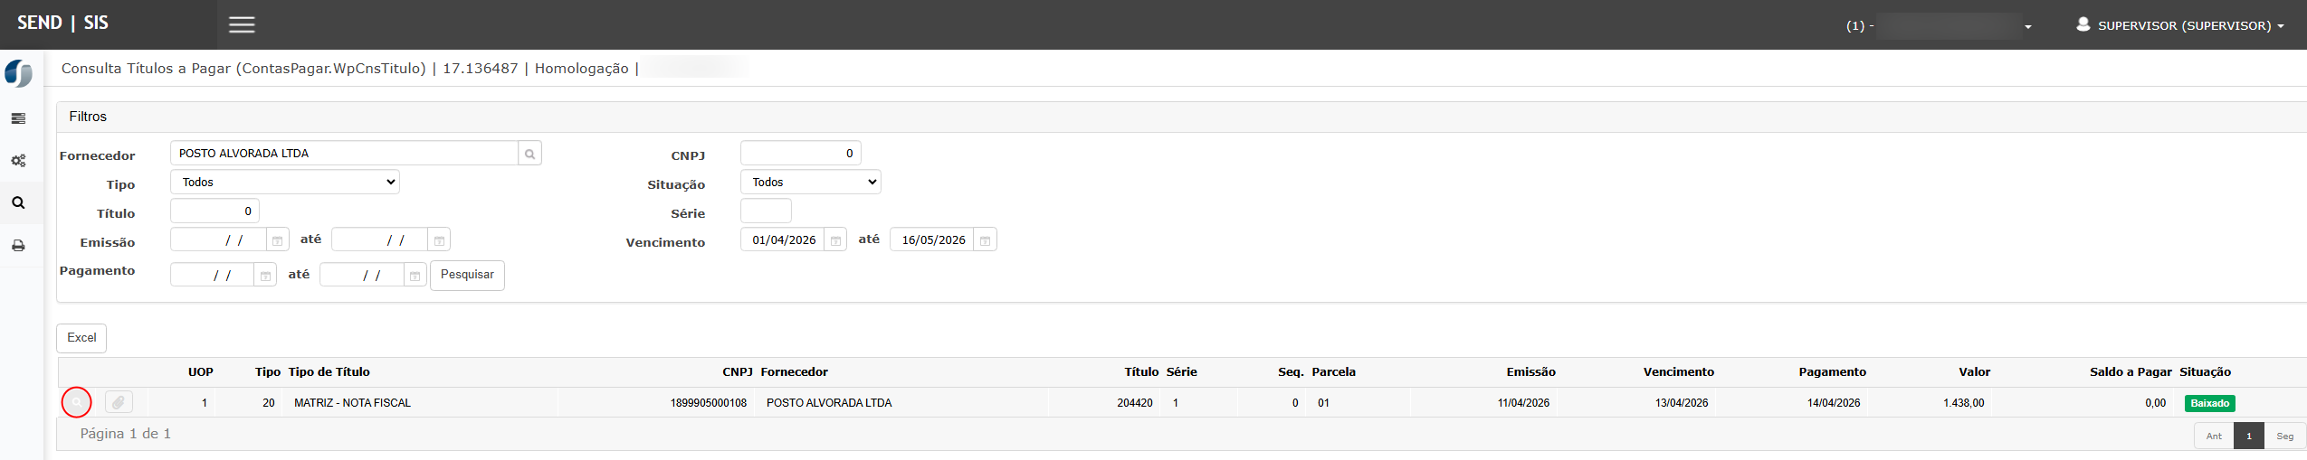The width and height of the screenshot is (2307, 460).
Task: Go to previous page with Ant
Action: click(x=2214, y=436)
